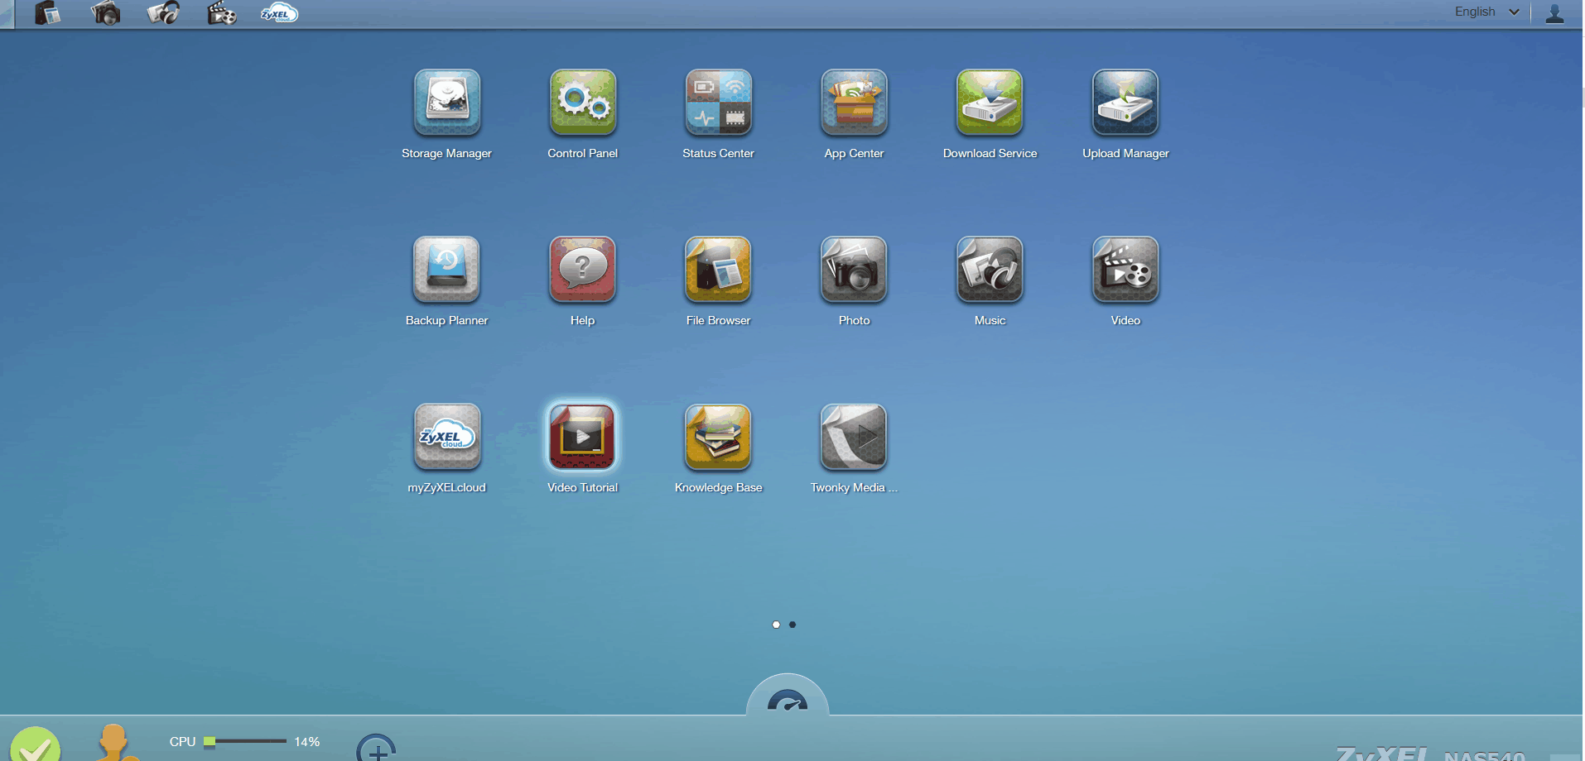This screenshot has height=761, width=1585.
Task: Launch File Browser app
Action: click(x=718, y=270)
